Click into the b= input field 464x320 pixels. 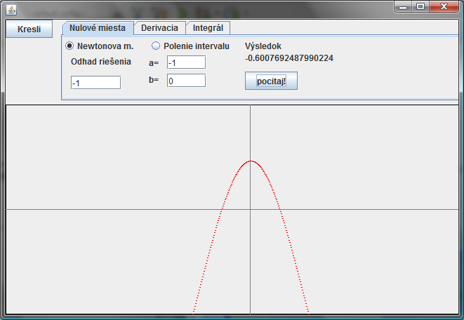pos(186,81)
